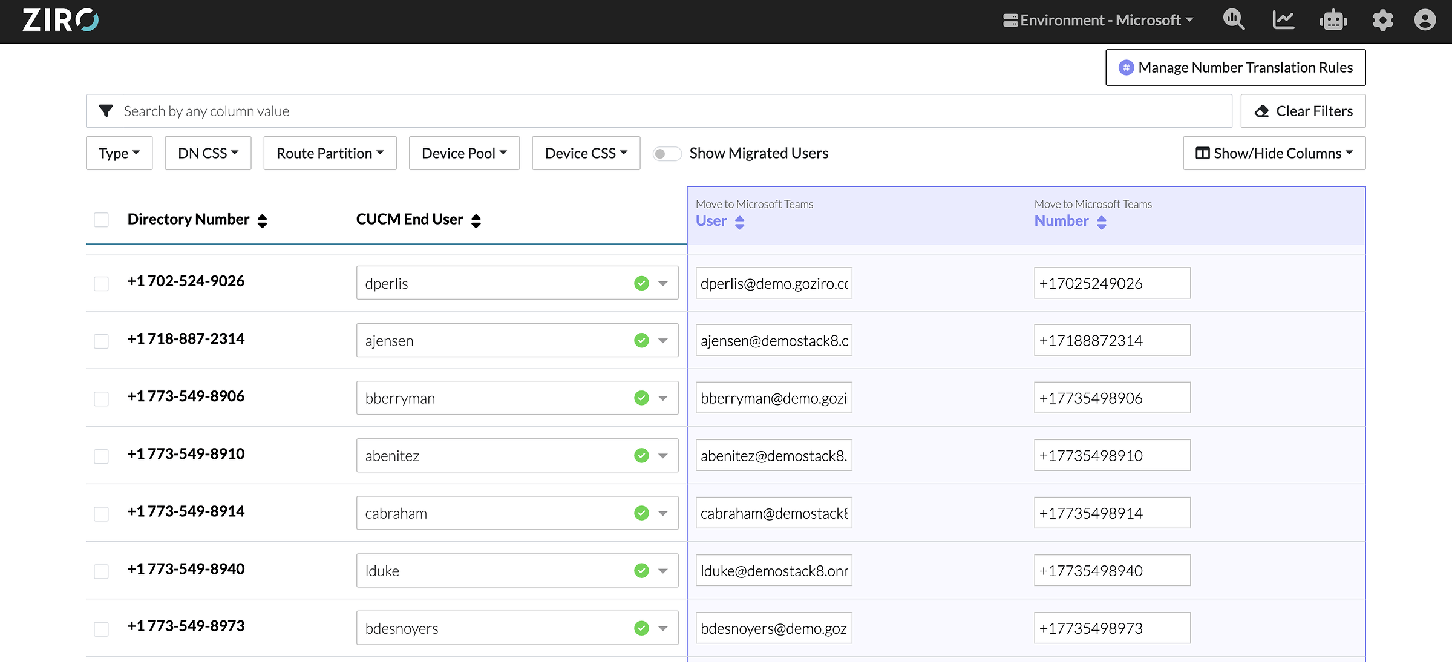Open the settings gear icon
Viewport: 1452px width, 664px height.
(1383, 19)
